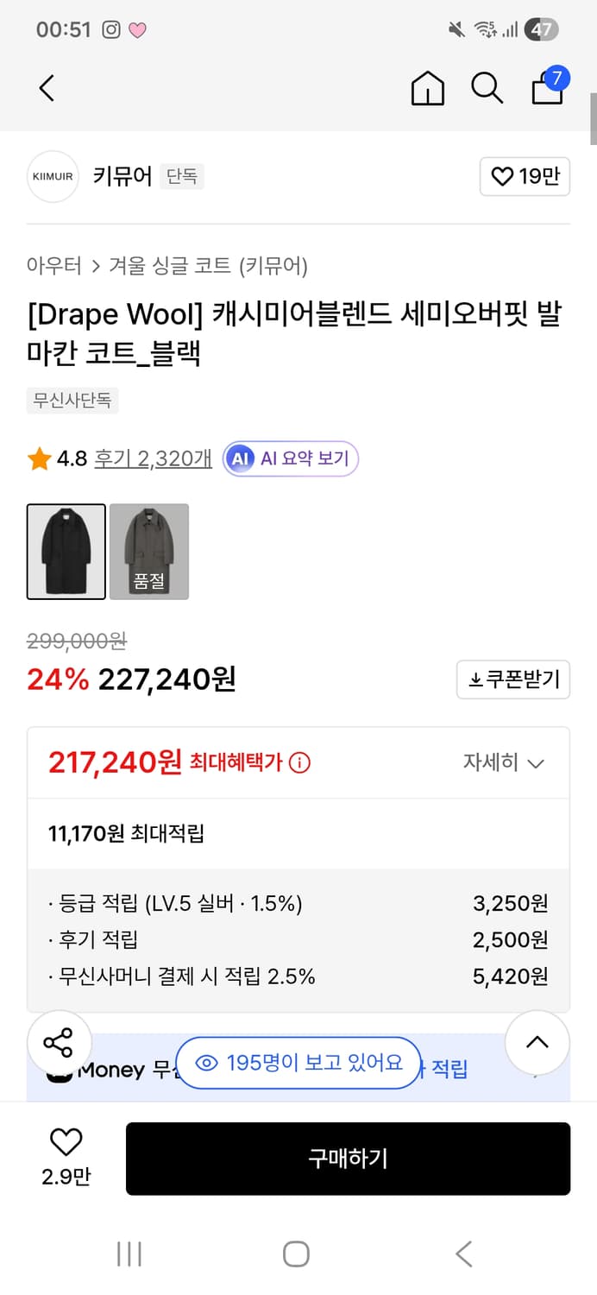Tap the share icon for this coat
597x1295 pixels.
click(x=60, y=1043)
